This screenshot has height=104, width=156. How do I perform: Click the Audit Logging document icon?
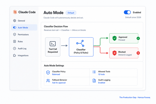94,81
